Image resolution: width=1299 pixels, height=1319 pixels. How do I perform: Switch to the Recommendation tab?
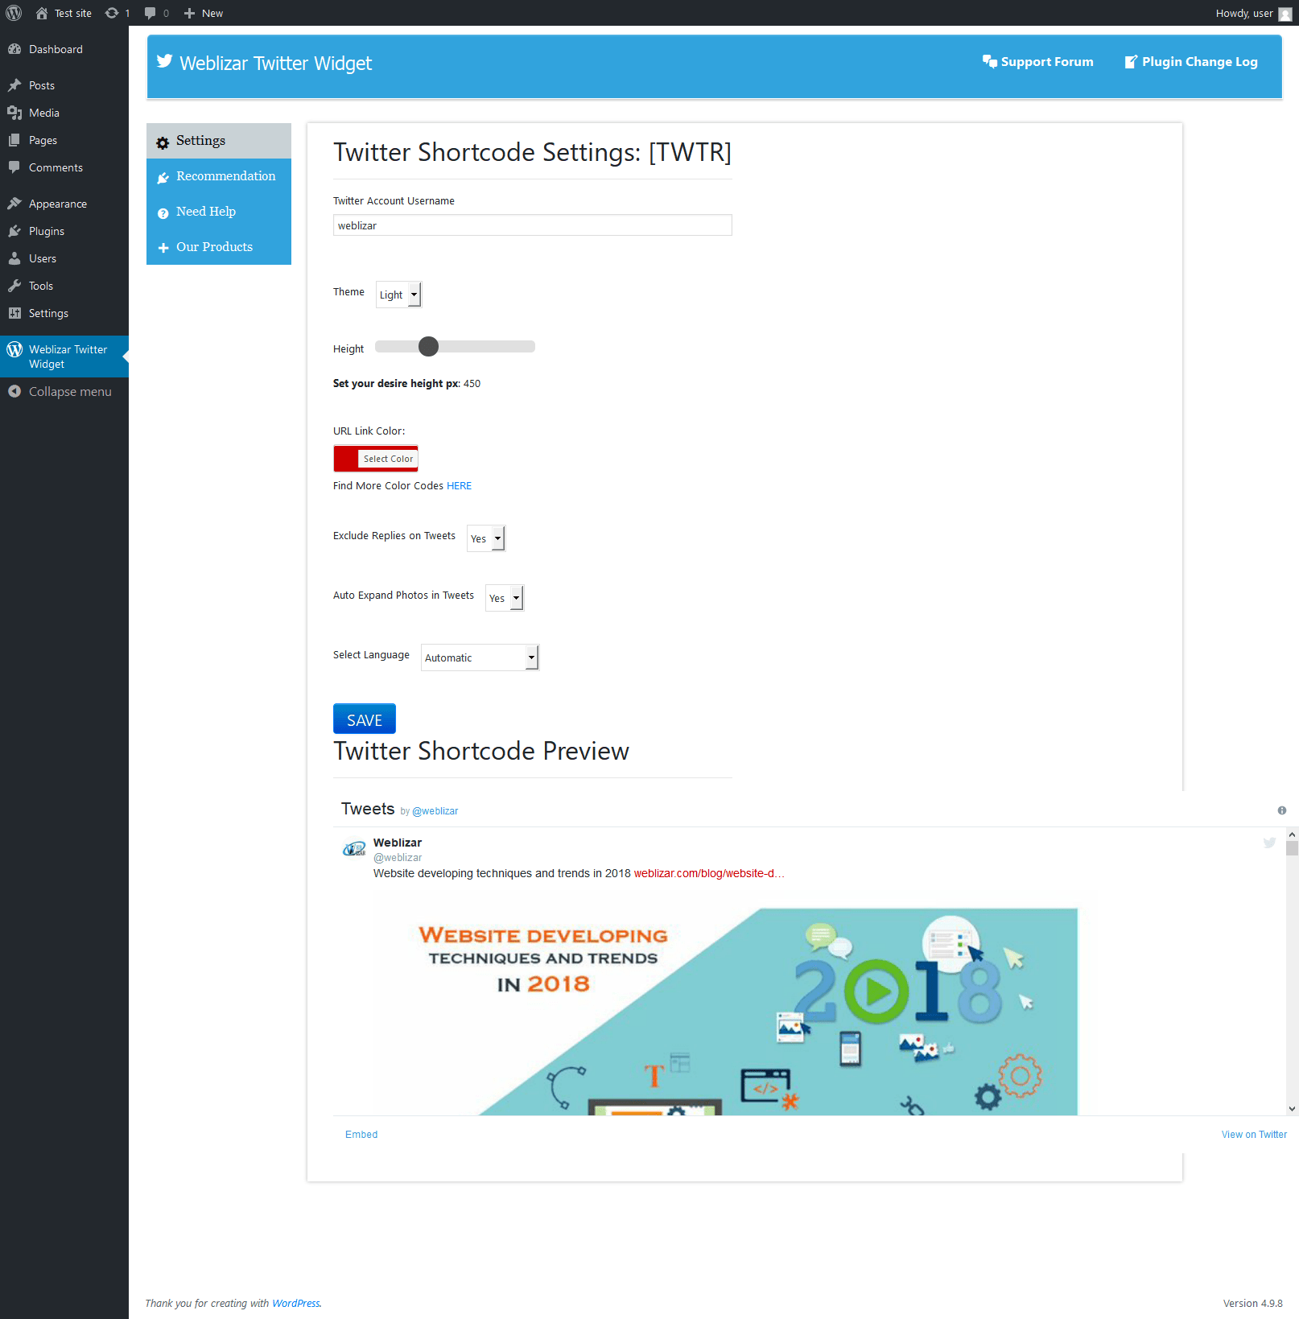point(219,176)
